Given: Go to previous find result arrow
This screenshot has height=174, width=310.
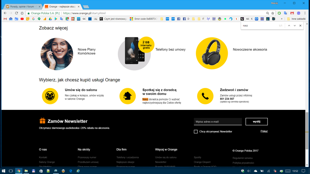Looking at the screenshot, I should point(289,26).
